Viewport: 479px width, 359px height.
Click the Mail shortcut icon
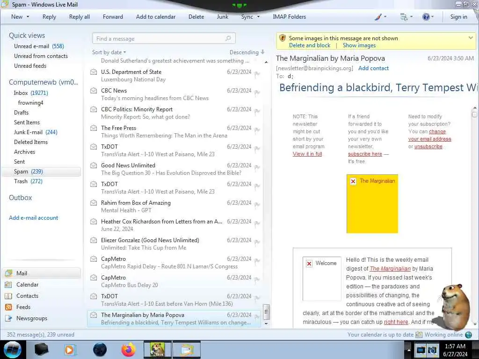click(8, 273)
